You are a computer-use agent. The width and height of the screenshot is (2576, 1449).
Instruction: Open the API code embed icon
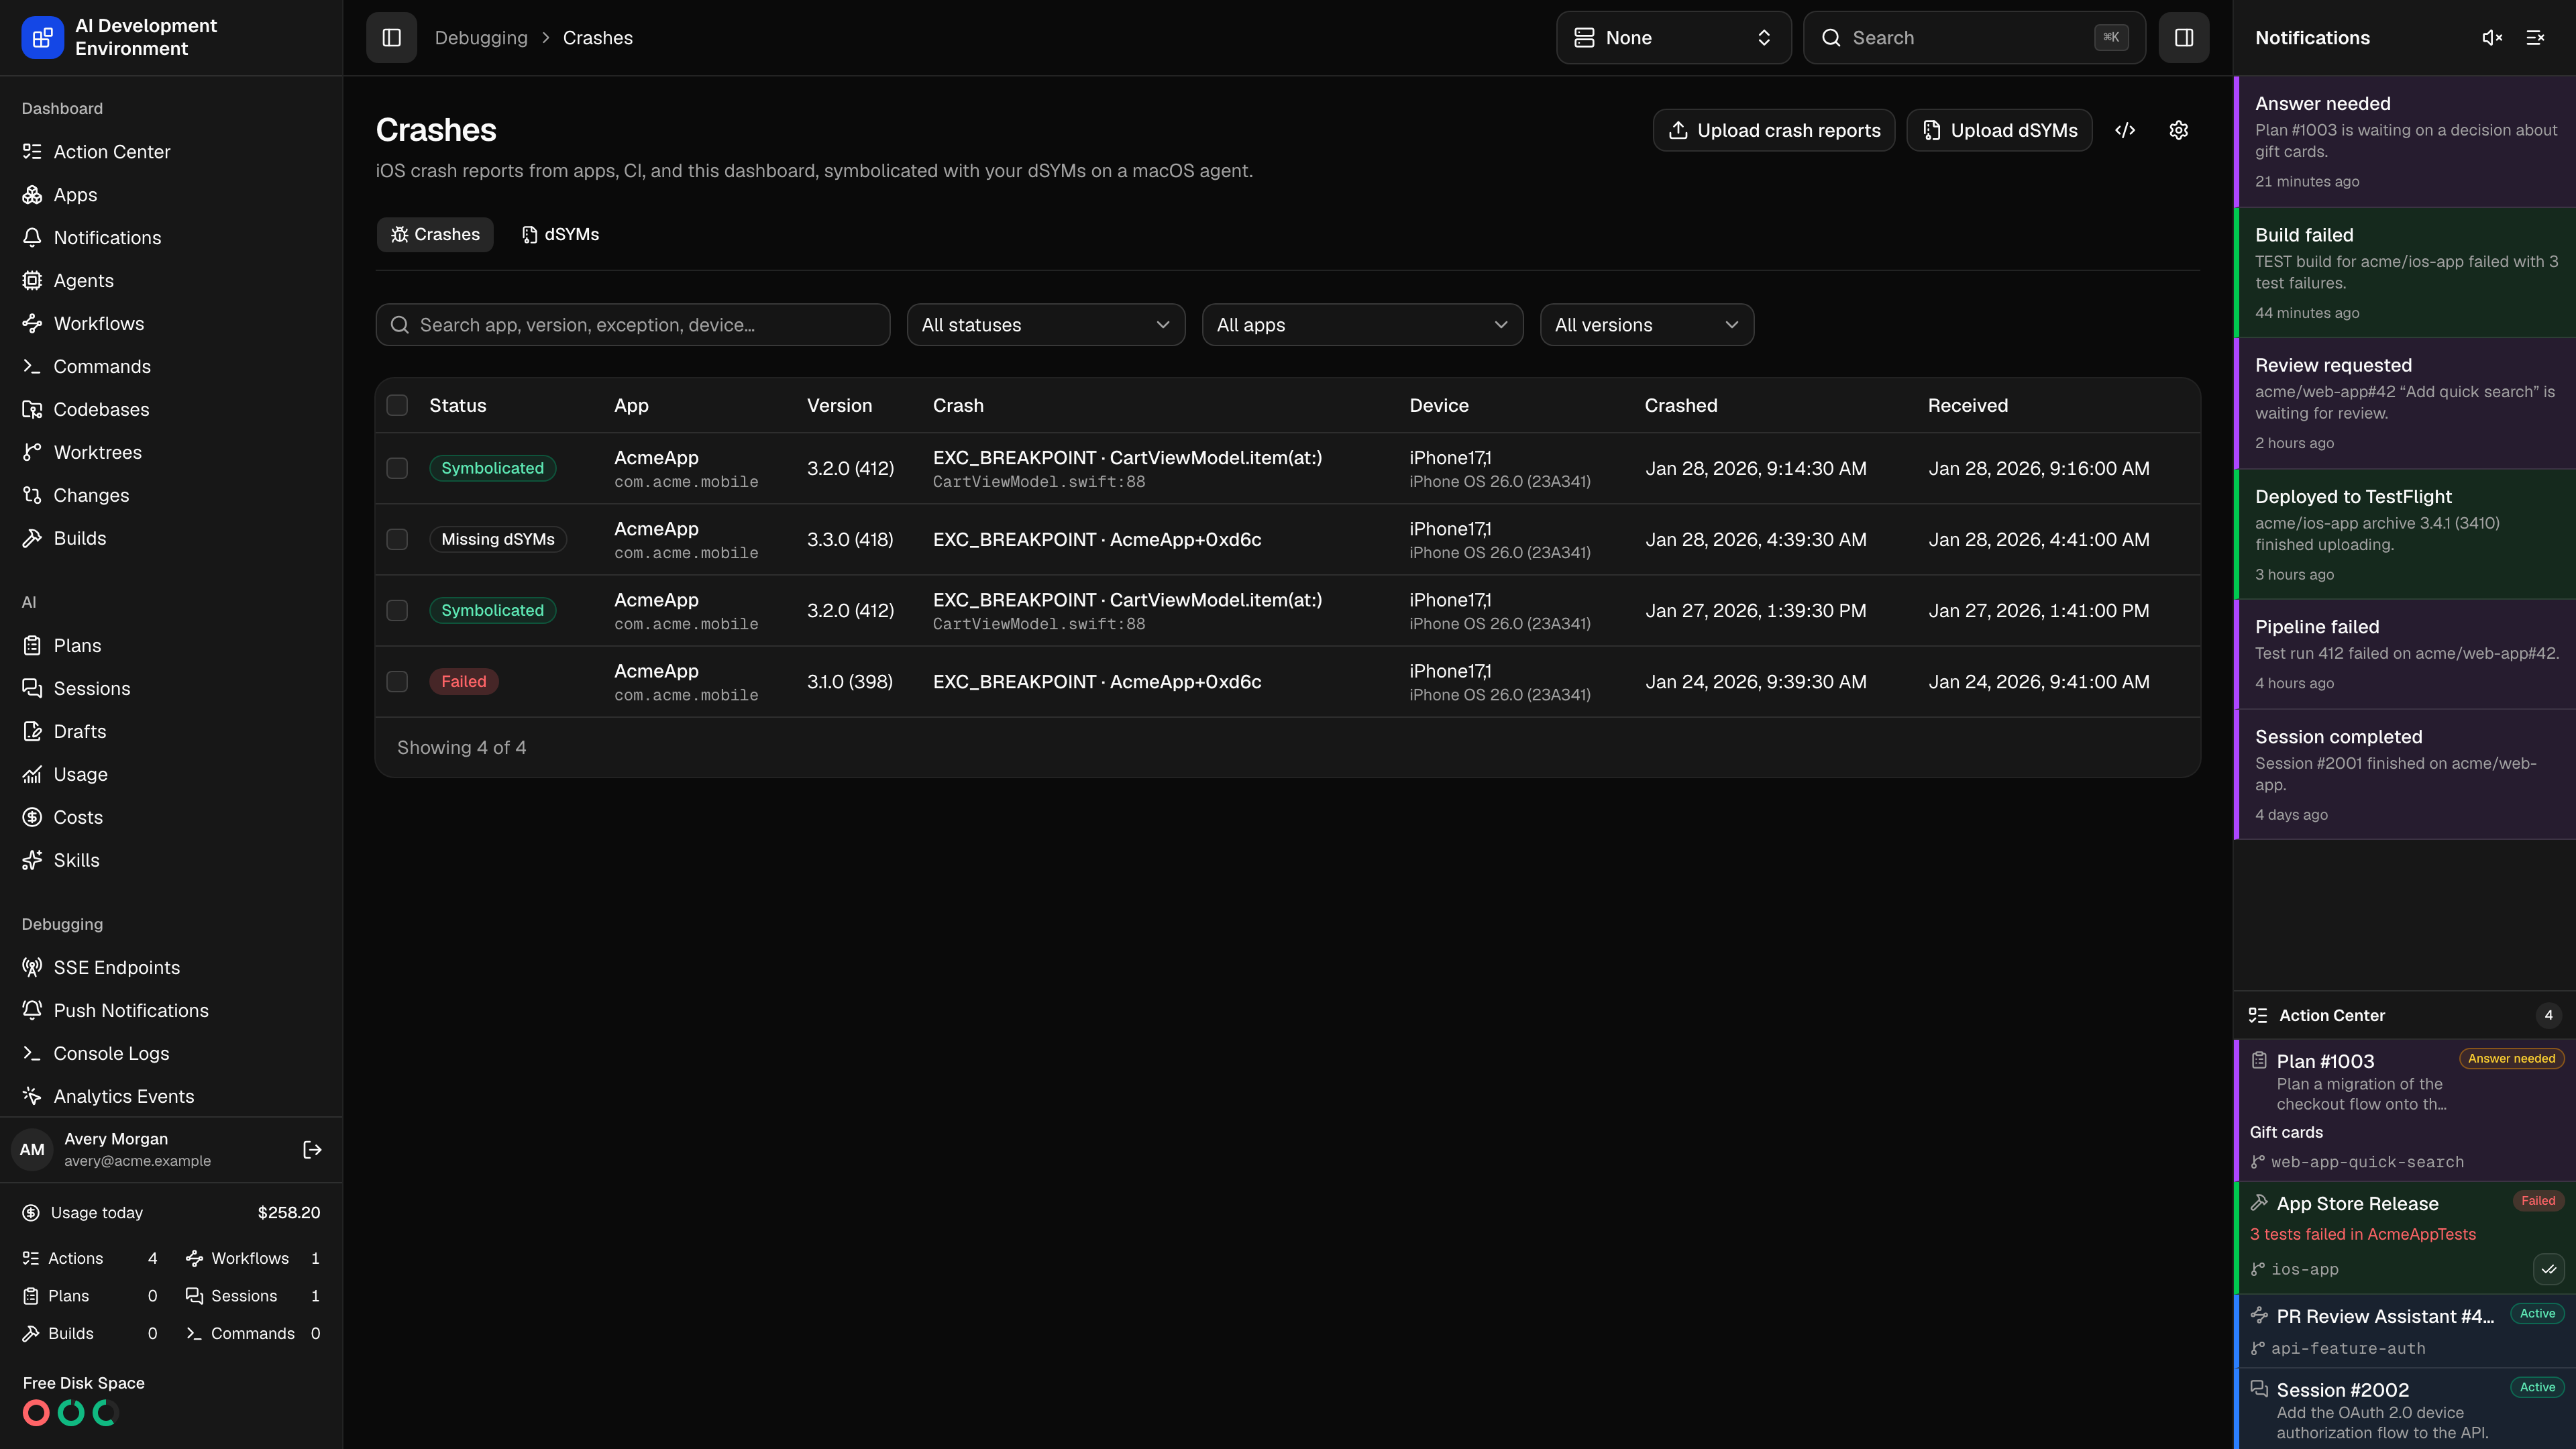(2126, 130)
